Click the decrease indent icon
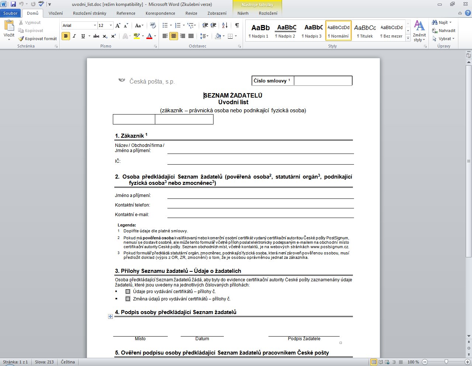The width and height of the screenshot is (472, 366). coord(205,25)
